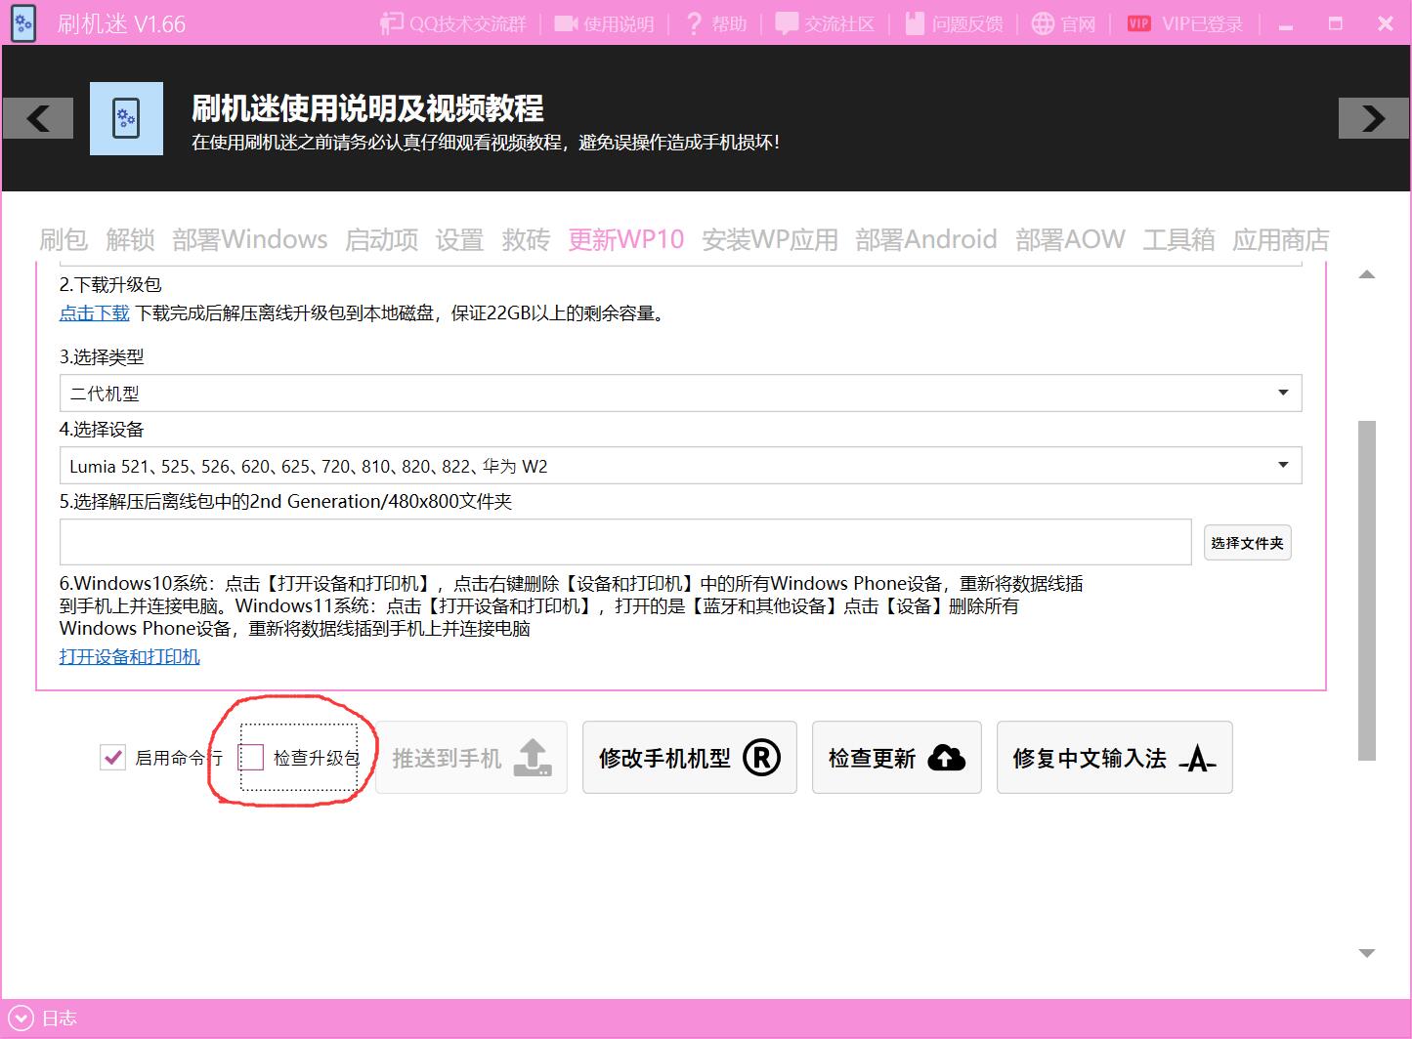Go to next banner with right arrow
1412x1039 pixels.
coord(1374,118)
